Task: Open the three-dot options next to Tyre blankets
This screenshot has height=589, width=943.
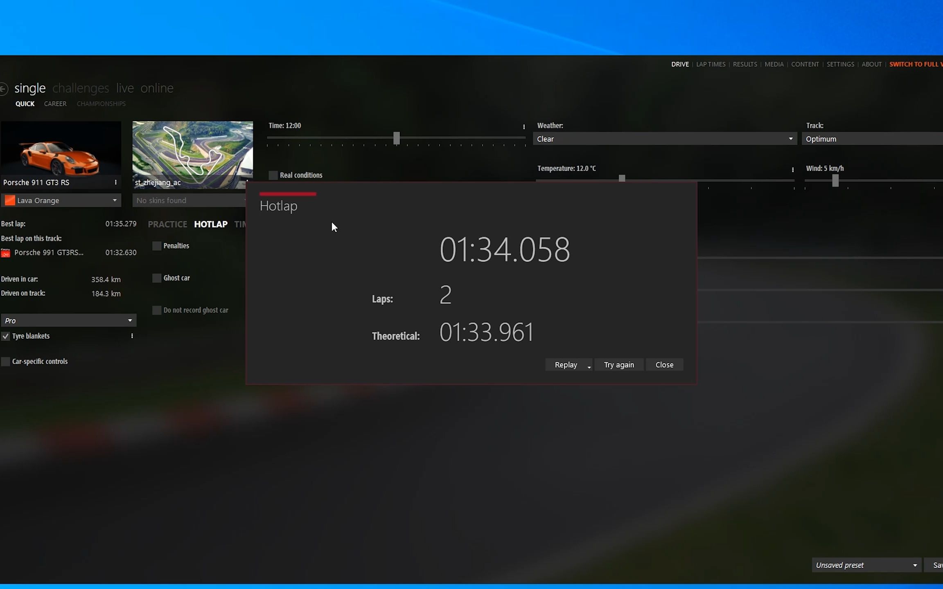Action: point(132,336)
